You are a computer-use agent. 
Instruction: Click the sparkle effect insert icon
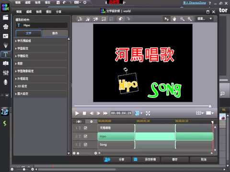pyautogui.click(x=96, y=19)
